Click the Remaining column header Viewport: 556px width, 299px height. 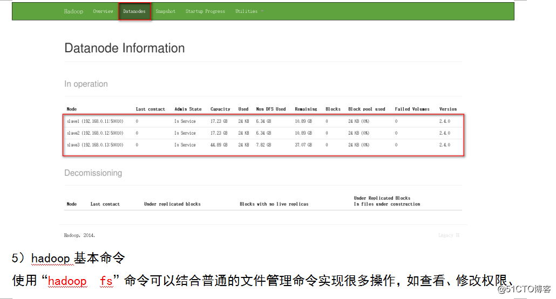(306, 109)
